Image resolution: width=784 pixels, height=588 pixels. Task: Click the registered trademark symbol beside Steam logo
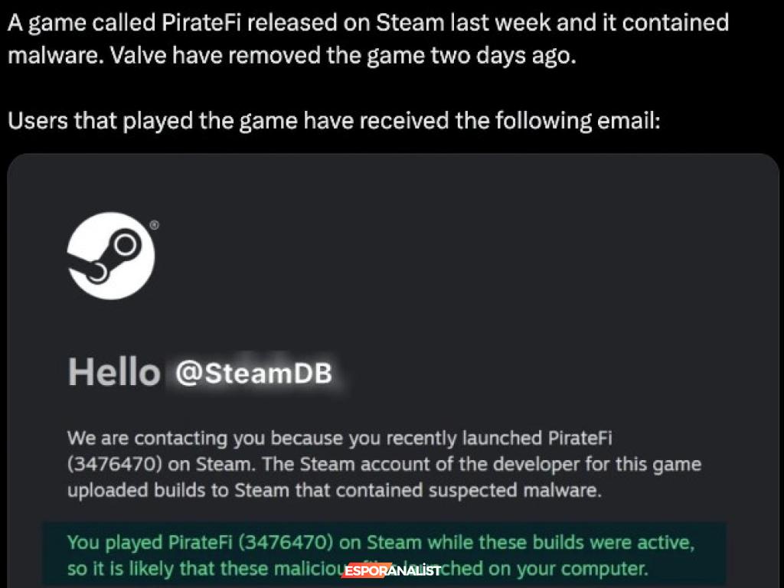click(x=155, y=225)
